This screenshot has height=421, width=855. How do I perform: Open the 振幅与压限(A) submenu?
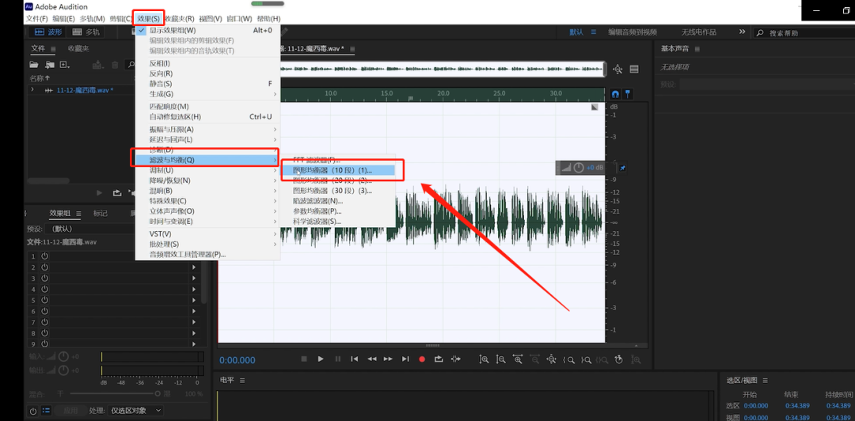tap(207, 129)
